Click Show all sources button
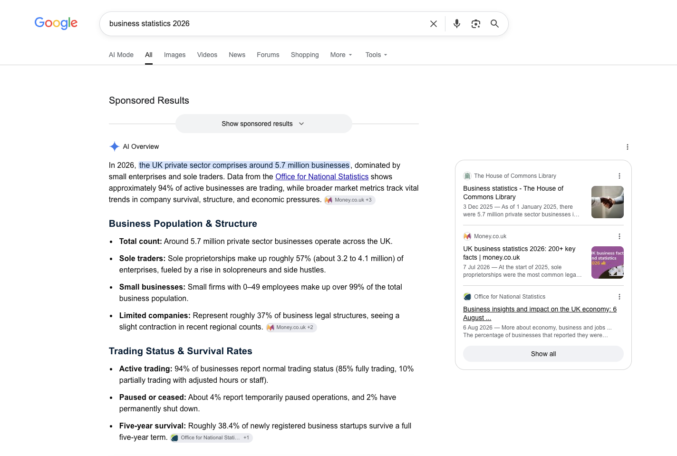This screenshot has height=456, width=677. (543, 354)
